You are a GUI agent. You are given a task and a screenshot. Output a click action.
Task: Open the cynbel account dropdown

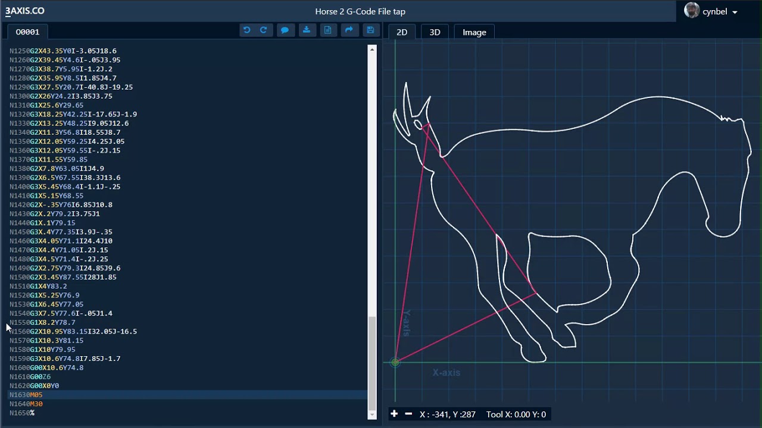[720, 11]
